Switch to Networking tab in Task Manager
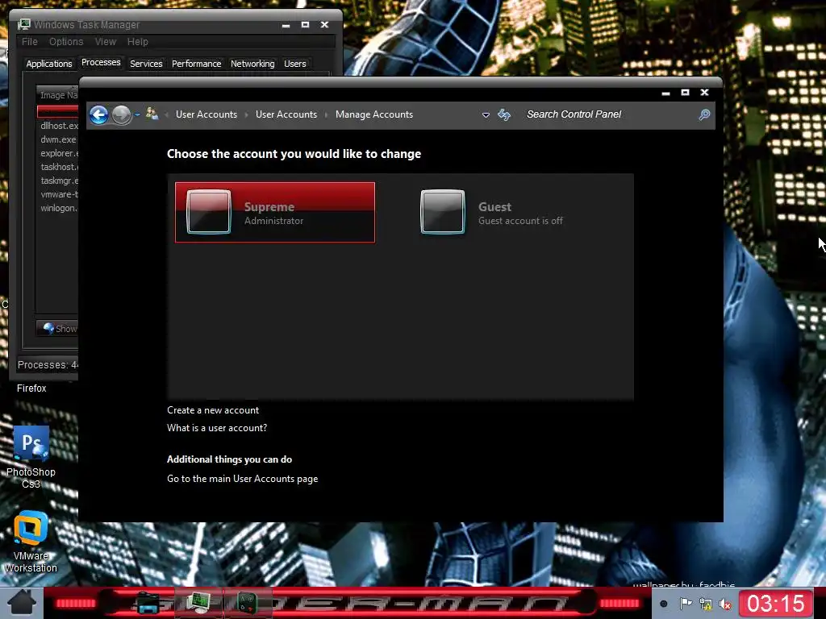Screen dimensions: 826x619 point(252,64)
